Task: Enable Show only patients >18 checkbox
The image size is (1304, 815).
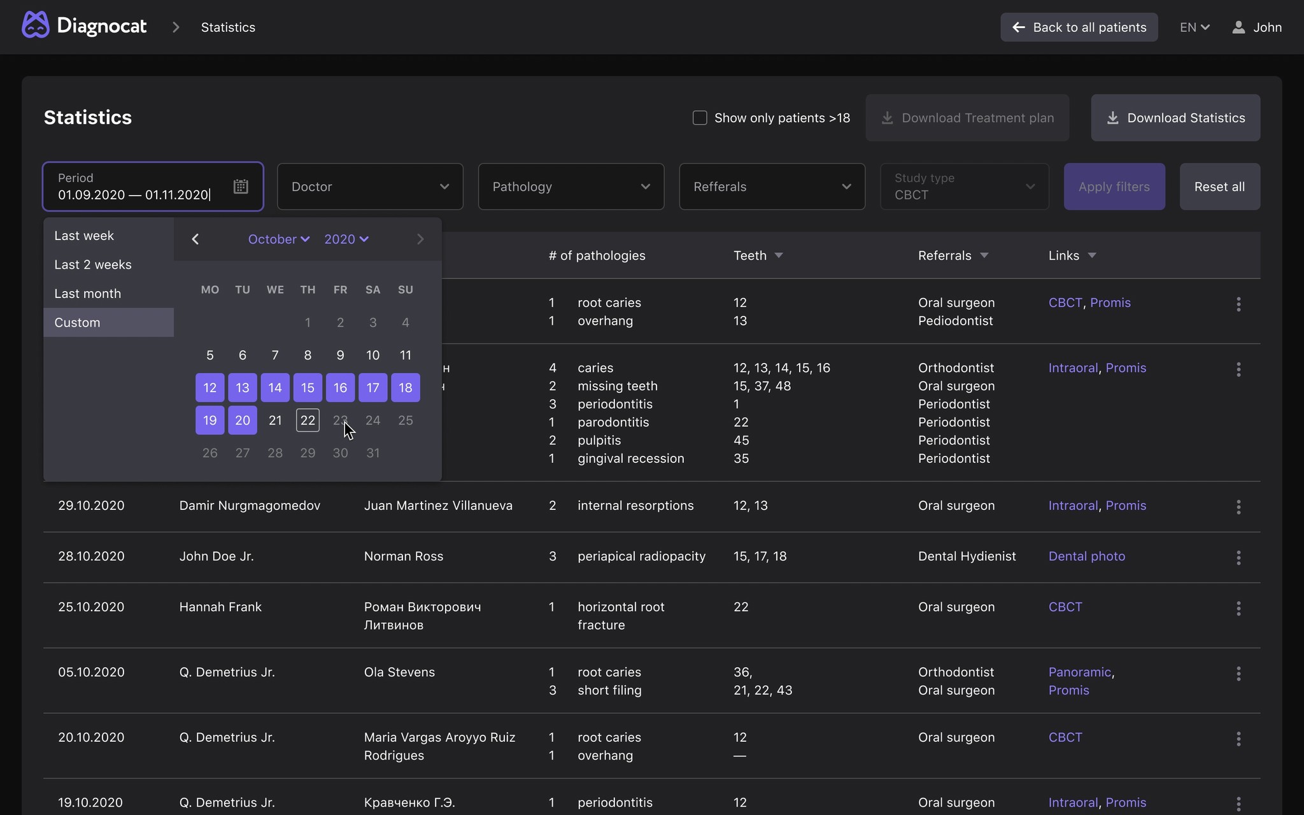Action: 700,118
